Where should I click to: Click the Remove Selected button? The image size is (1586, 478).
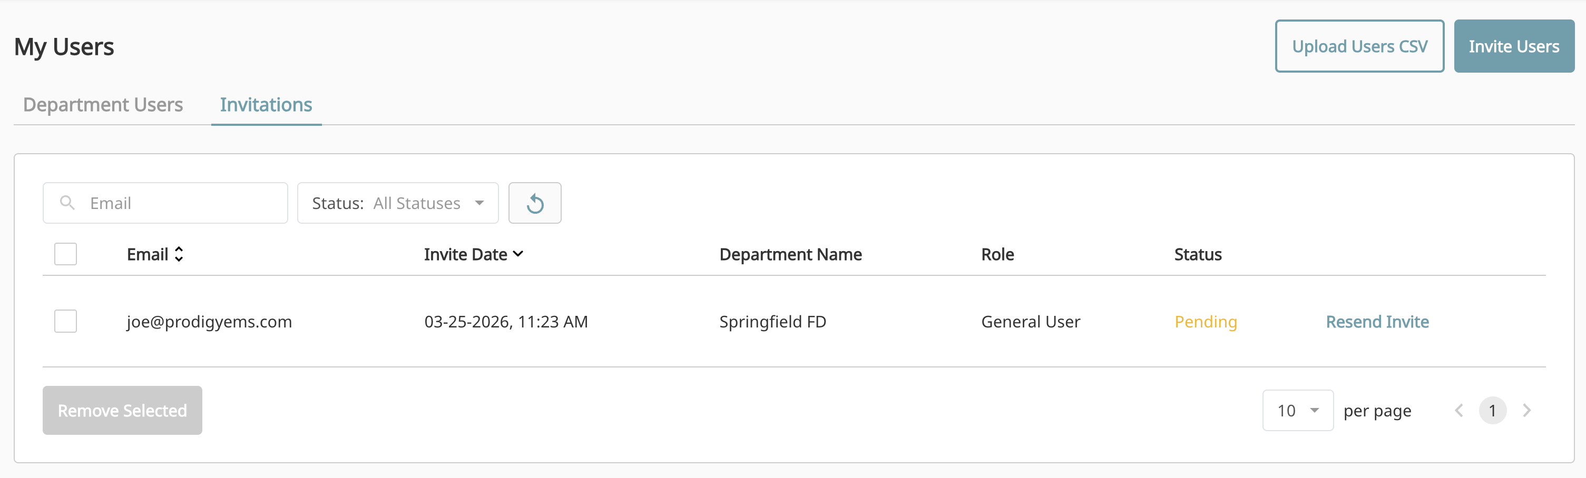point(122,410)
